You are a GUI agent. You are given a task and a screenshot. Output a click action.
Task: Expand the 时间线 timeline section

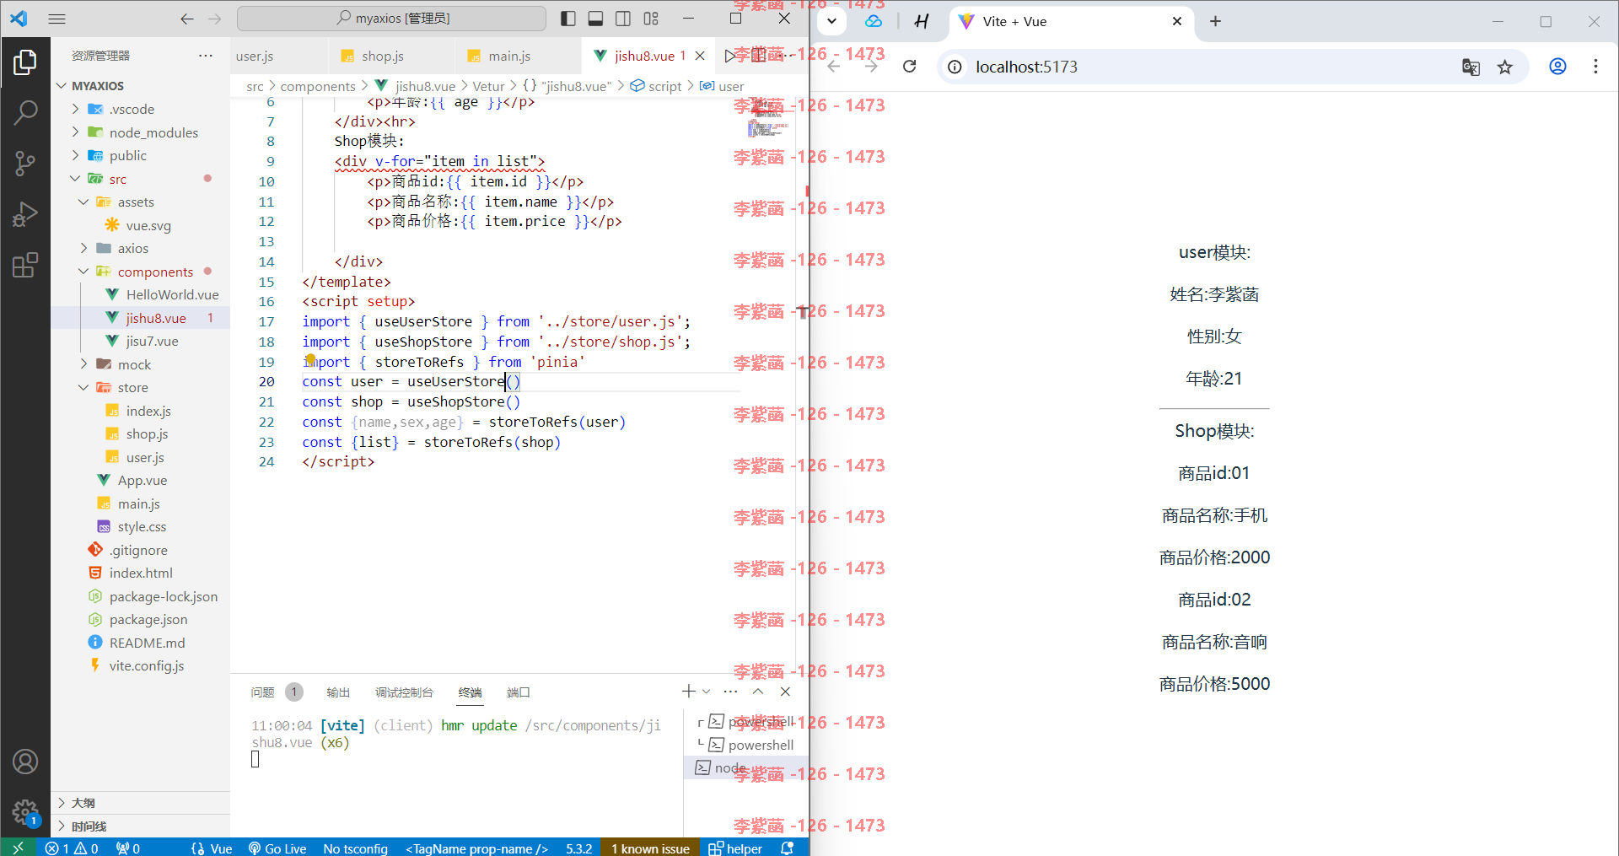click(x=140, y=826)
